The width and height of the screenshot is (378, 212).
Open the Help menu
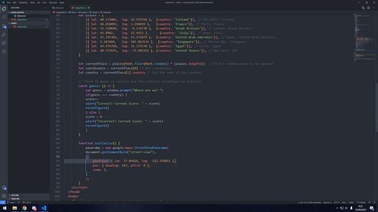(61, 2)
